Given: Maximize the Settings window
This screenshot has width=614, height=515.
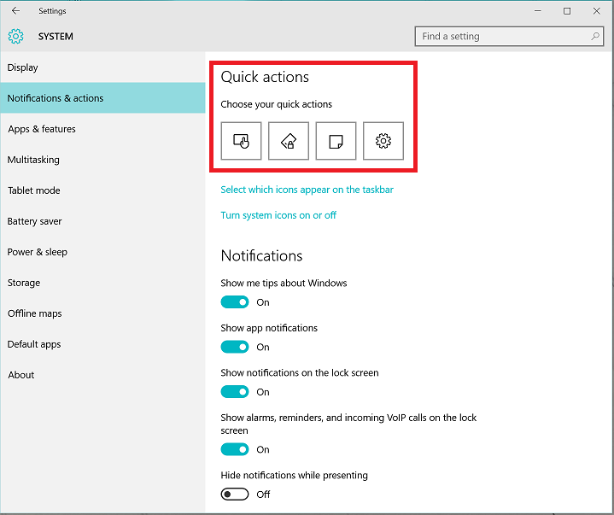Looking at the screenshot, I should tap(567, 11).
